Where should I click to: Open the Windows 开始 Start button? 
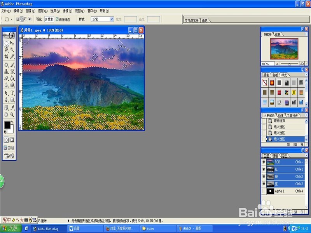[11, 228]
